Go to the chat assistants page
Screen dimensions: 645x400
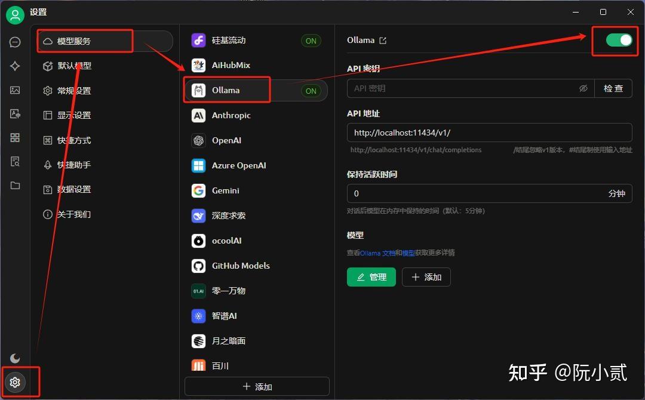15,42
